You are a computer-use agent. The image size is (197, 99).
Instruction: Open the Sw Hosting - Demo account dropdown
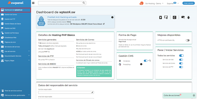pos(154,3)
